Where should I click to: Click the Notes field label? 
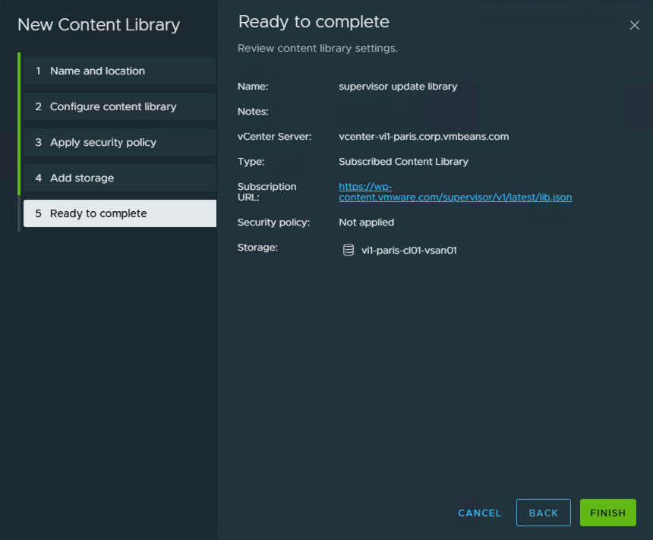(x=253, y=112)
